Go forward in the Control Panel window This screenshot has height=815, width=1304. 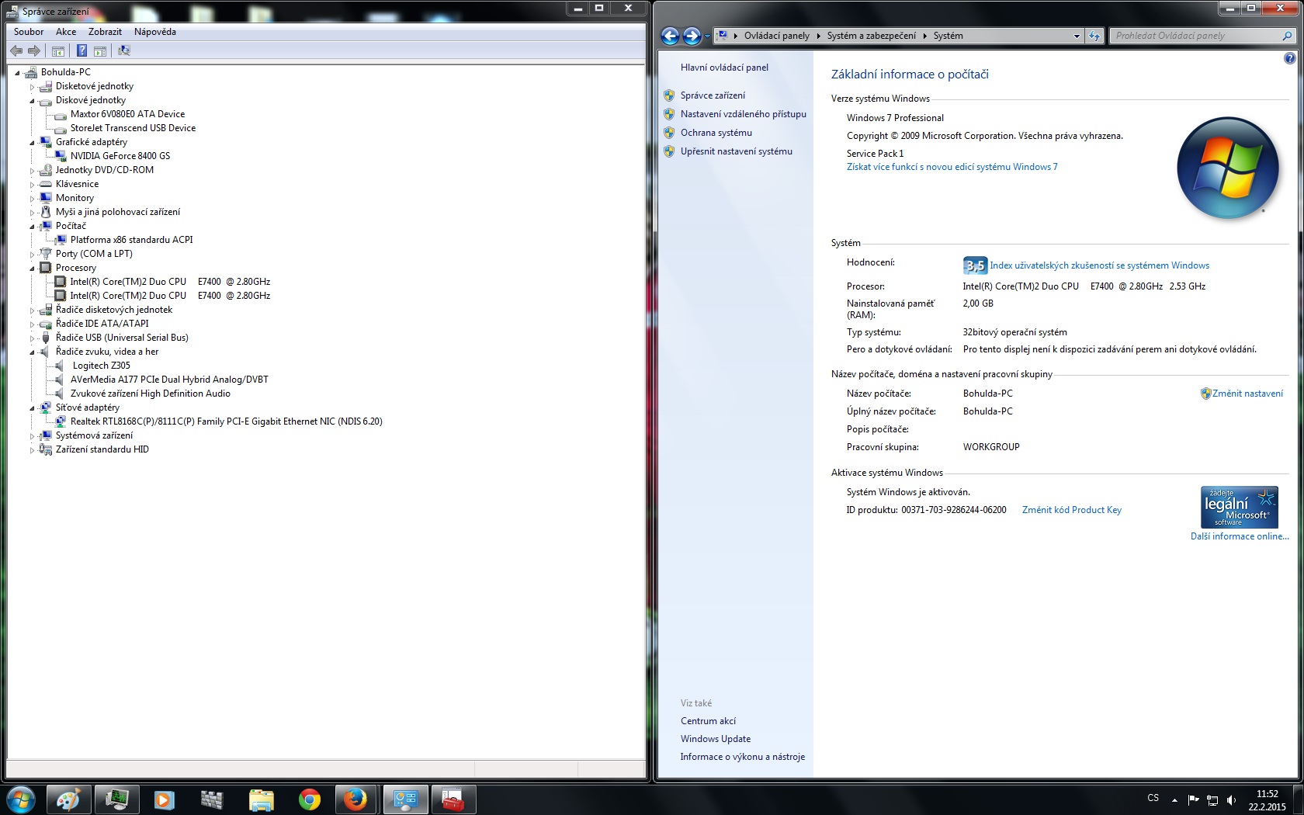click(692, 36)
